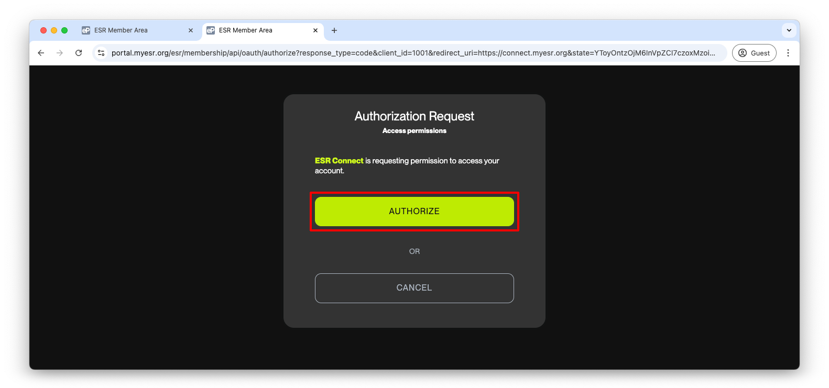Screen dimensions: 829x388
Task: Go back using the browser back arrow
Action: [x=41, y=53]
